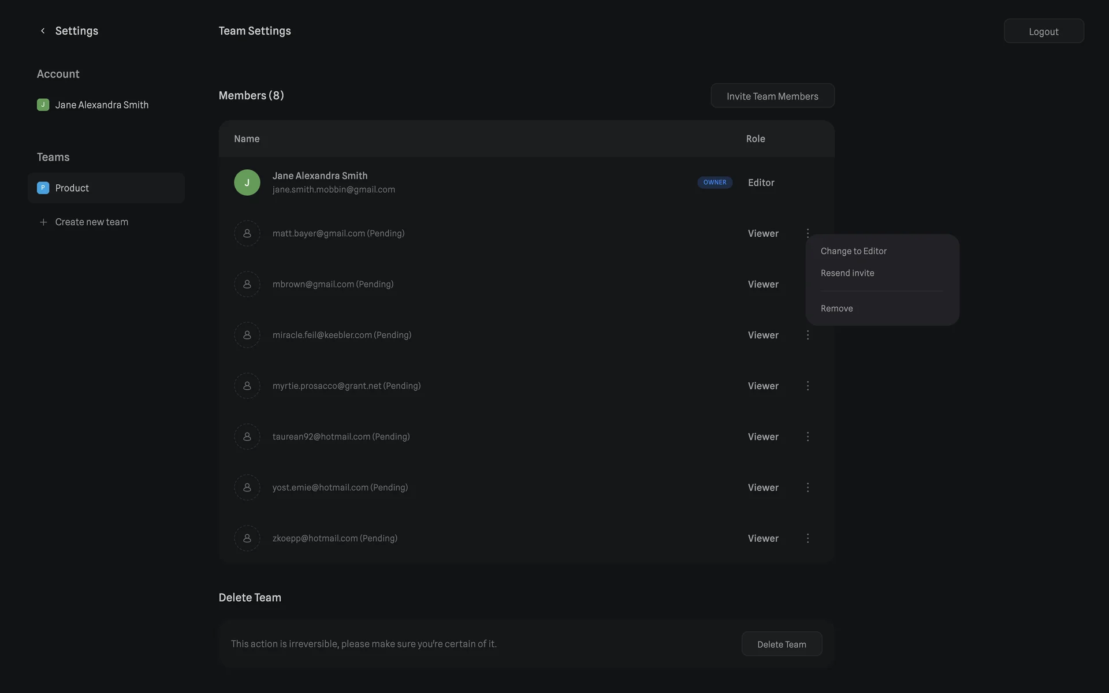Viewport: 1109px width, 693px height.
Task: Open three-dot menu for zkoepp@hotmail.com
Action: (807, 538)
